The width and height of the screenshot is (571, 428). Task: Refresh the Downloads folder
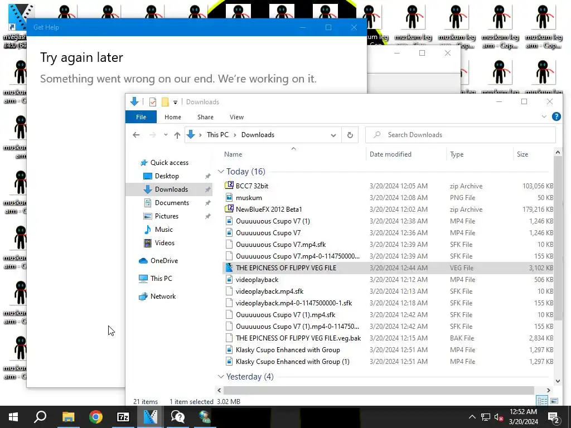pyautogui.click(x=350, y=135)
